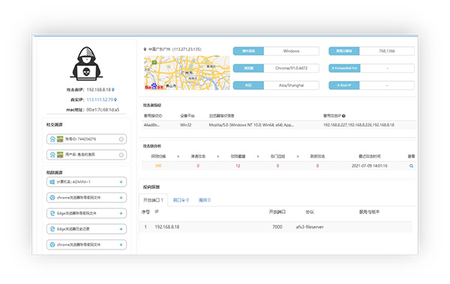The height and width of the screenshot is (284, 450).
Task: Open the real IP link 113.111.52.79
Action: (100, 100)
